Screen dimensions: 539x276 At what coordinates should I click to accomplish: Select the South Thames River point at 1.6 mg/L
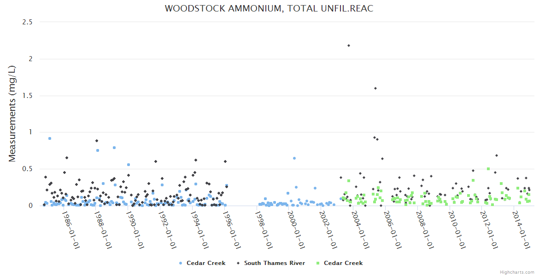[375, 88]
